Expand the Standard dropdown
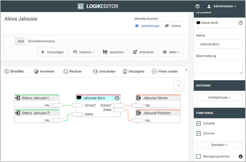Screen dimensions: 246x162 coord(219,145)
